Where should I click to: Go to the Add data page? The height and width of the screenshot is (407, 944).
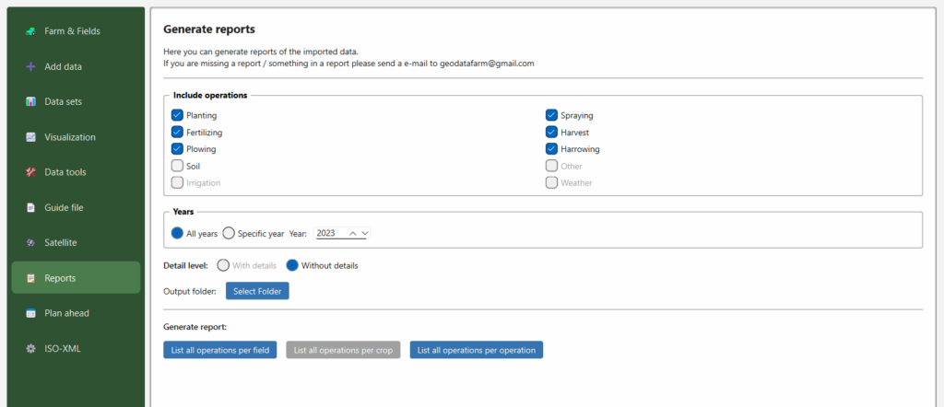(76, 66)
